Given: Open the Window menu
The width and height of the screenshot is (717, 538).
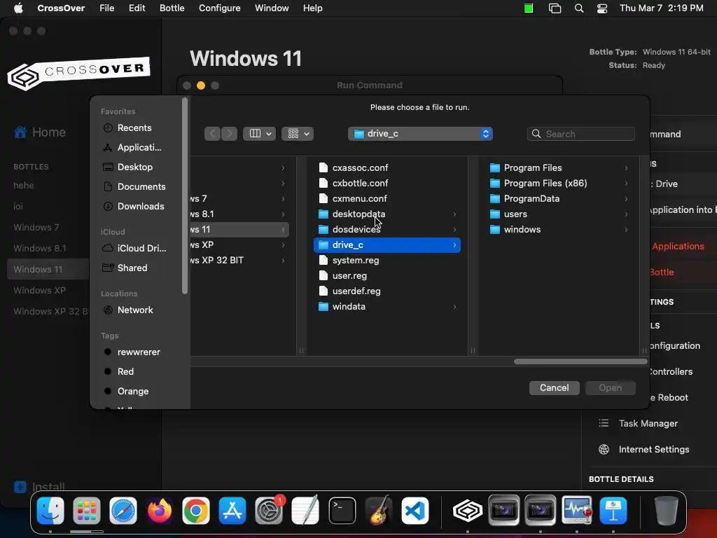Looking at the screenshot, I should (272, 8).
